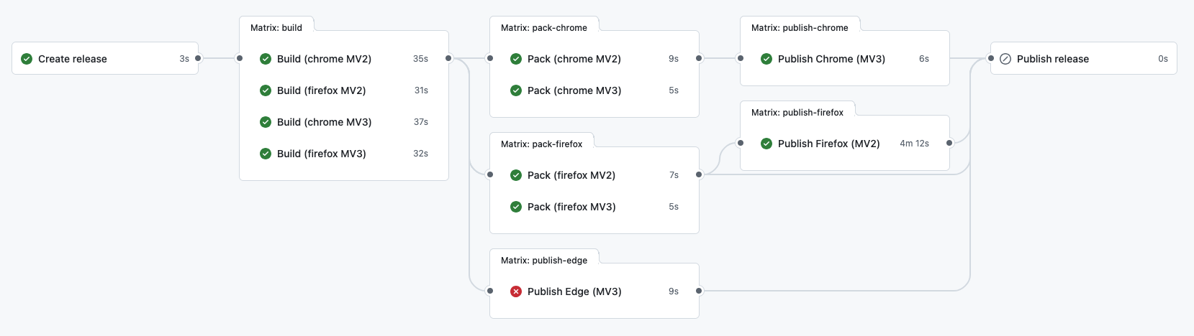Click success icon beside Pack (firefox MV3)

516,207
